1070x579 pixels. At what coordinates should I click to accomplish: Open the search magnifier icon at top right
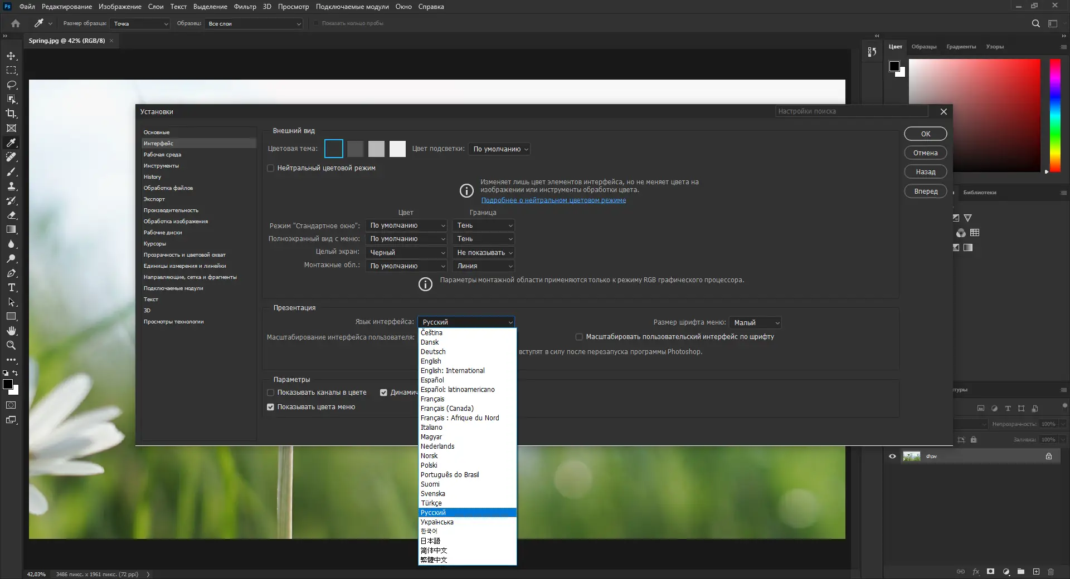pyautogui.click(x=1035, y=23)
